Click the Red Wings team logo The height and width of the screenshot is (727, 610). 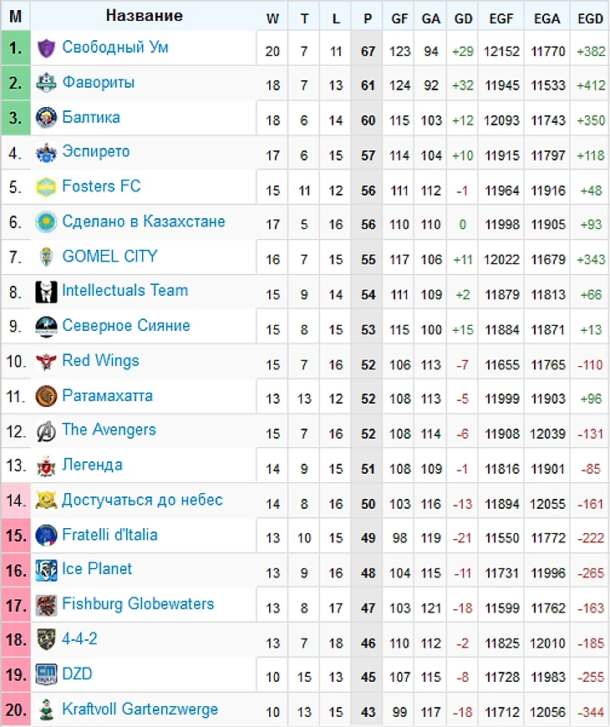46,362
